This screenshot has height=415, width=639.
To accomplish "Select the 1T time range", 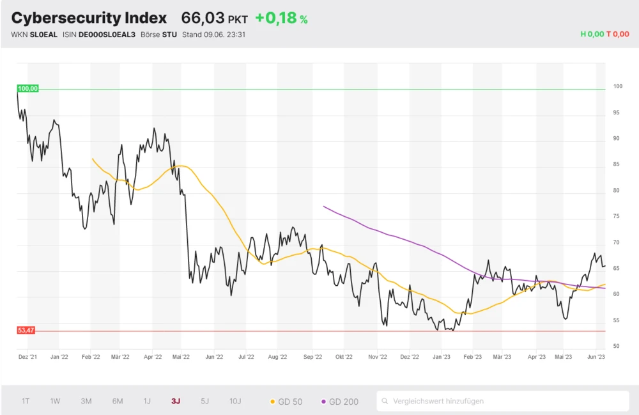I will [x=26, y=401].
